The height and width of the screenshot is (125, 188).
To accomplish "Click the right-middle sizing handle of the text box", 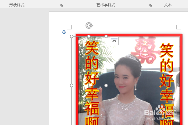I will click(106, 86).
